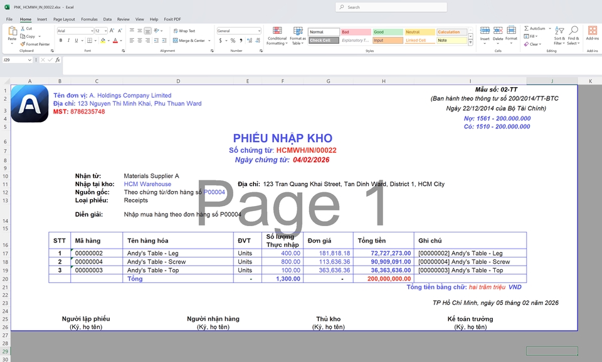This screenshot has width=602, height=362.
Task: Apply the Check Cell style
Action: (323, 41)
